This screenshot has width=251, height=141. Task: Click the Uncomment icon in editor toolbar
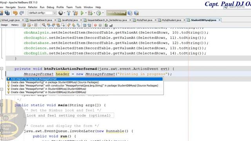[x=111, y=25]
